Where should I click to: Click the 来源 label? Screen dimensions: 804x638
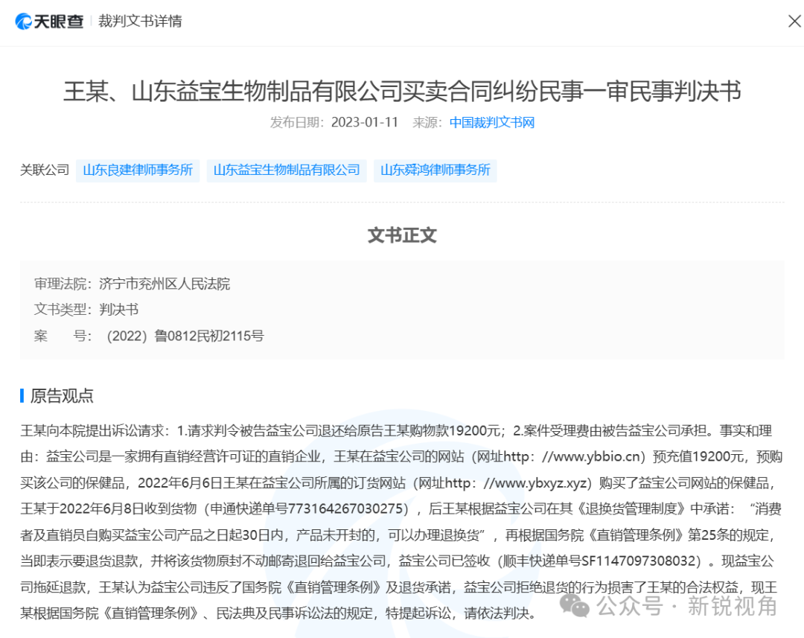(x=427, y=123)
